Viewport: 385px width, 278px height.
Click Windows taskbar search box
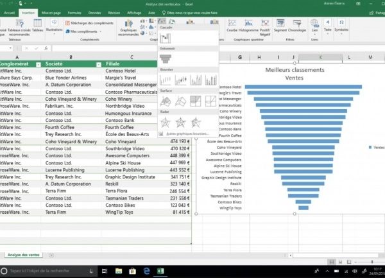tap(49, 271)
